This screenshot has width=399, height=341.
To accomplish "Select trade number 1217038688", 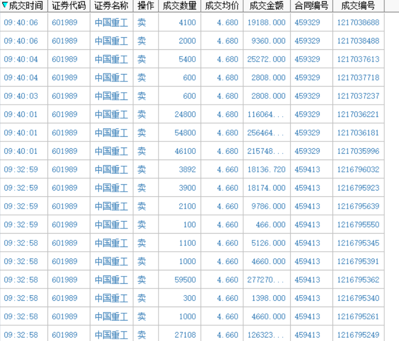I will 358,23.
